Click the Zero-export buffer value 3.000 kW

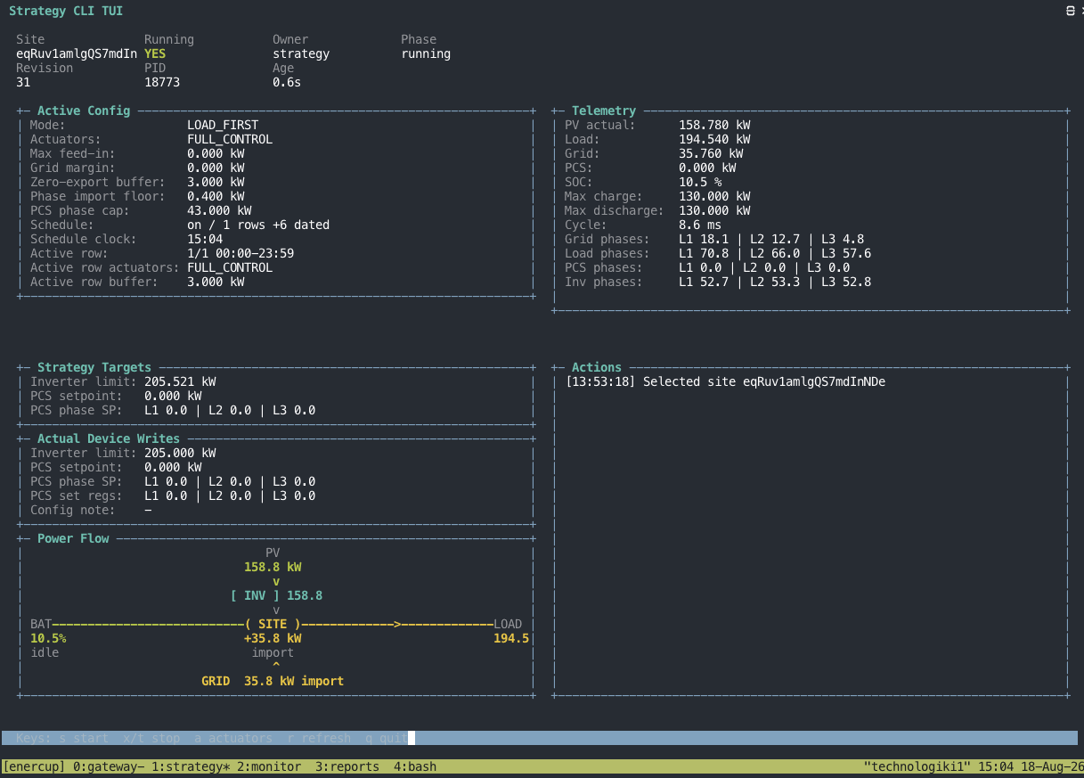coord(216,182)
